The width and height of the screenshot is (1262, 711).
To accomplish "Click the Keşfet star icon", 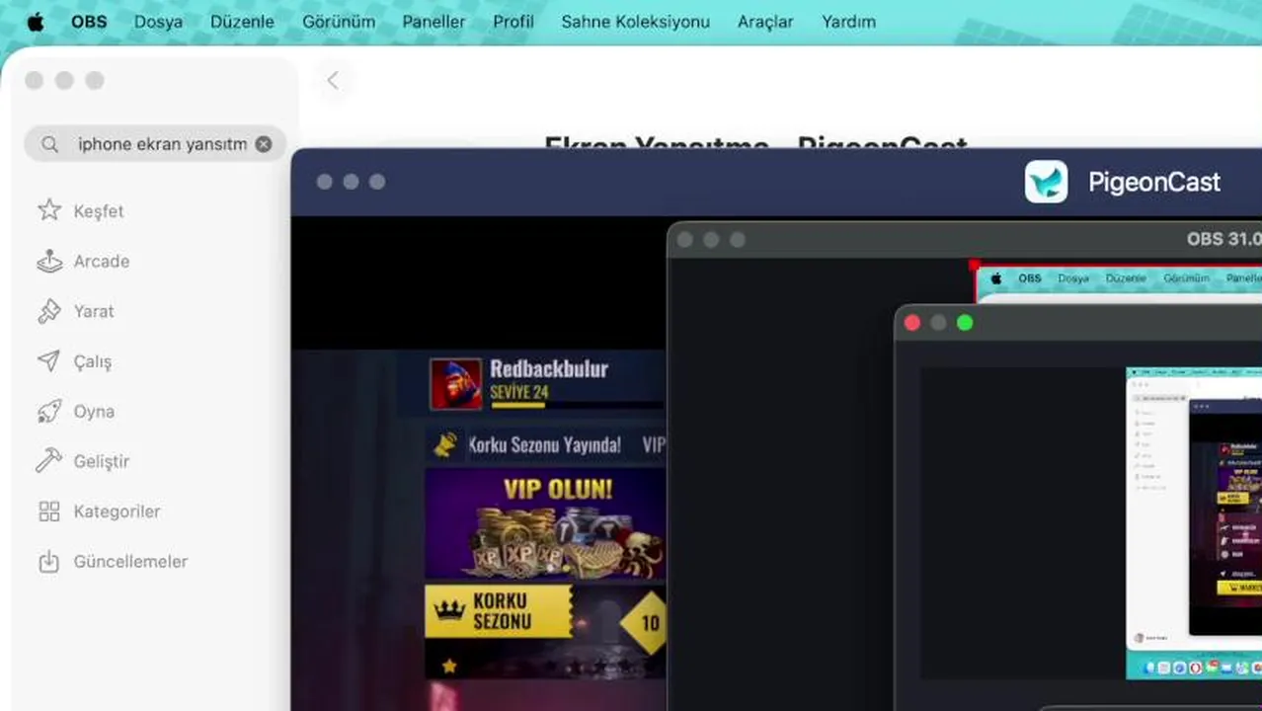I will 49,210.
